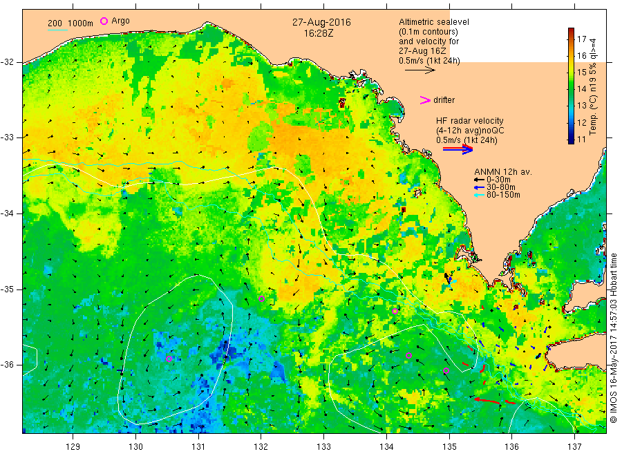Click the cyan line under 200 1000m legend
The height and width of the screenshot is (456, 622).
click(x=57, y=30)
